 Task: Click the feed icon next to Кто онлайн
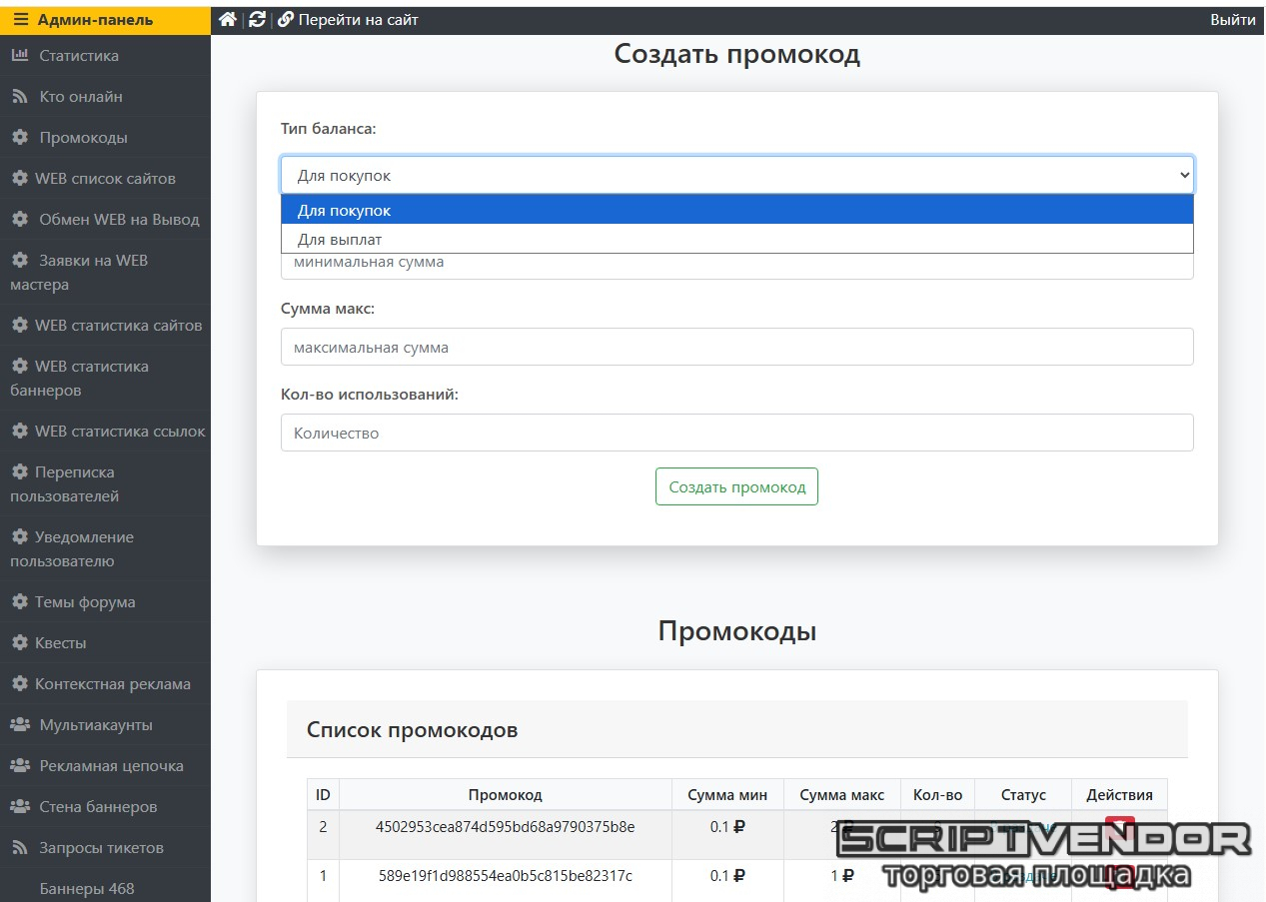coord(20,97)
